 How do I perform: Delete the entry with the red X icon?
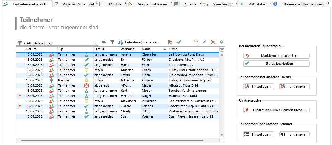point(213,42)
